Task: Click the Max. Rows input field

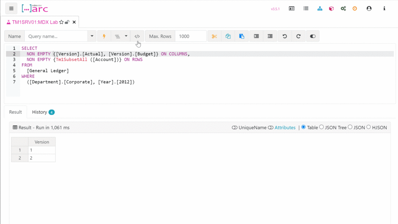Action: [x=190, y=36]
